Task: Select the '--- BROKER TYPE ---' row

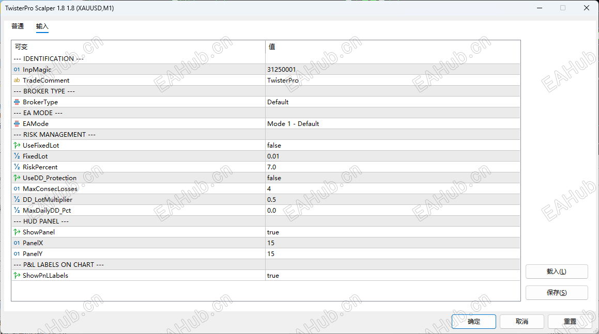Action: point(266,91)
